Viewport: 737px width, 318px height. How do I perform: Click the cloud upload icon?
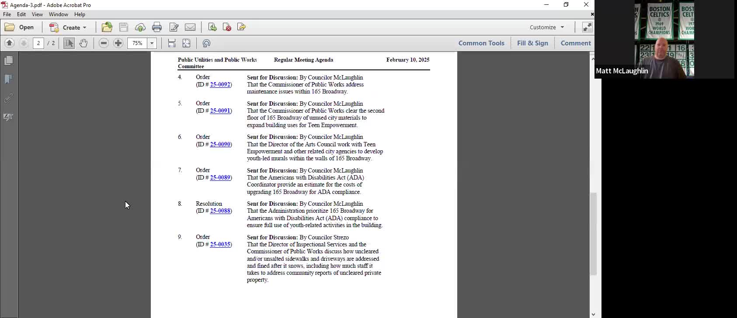(140, 28)
